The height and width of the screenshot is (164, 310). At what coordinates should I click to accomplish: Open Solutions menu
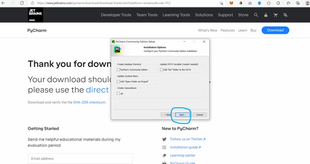pos(204,15)
